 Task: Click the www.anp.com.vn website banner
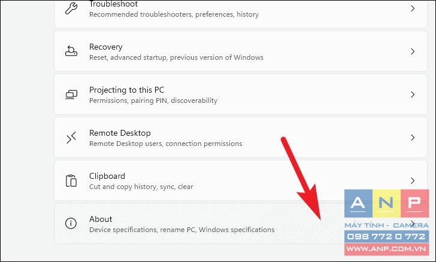click(x=386, y=249)
